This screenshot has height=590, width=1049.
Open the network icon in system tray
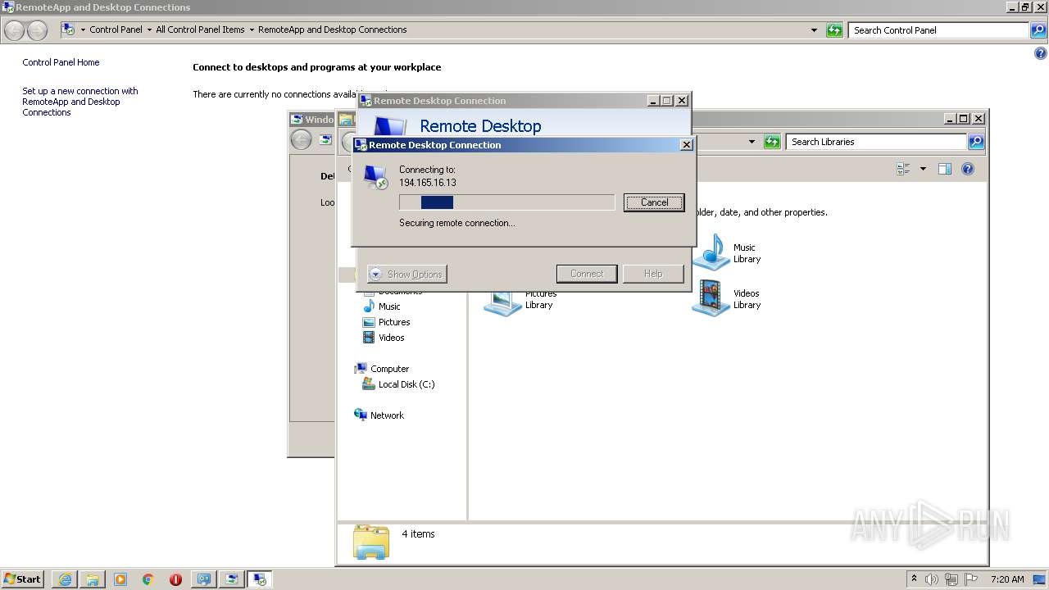[951, 579]
